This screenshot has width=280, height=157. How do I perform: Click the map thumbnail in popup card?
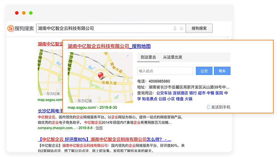pyautogui.click(x=100, y=77)
